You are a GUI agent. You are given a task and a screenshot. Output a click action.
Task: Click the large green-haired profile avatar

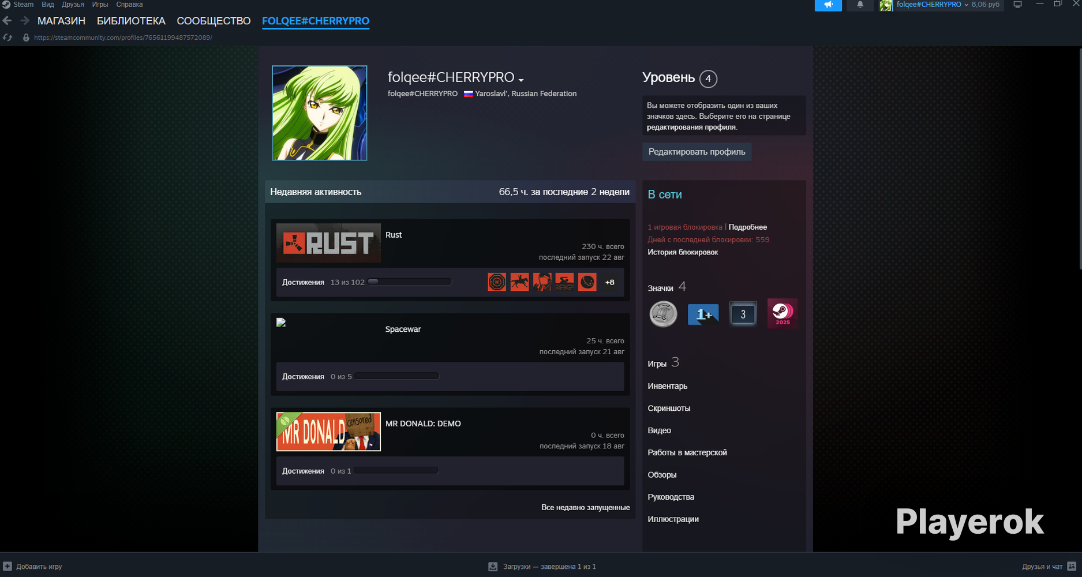320,113
